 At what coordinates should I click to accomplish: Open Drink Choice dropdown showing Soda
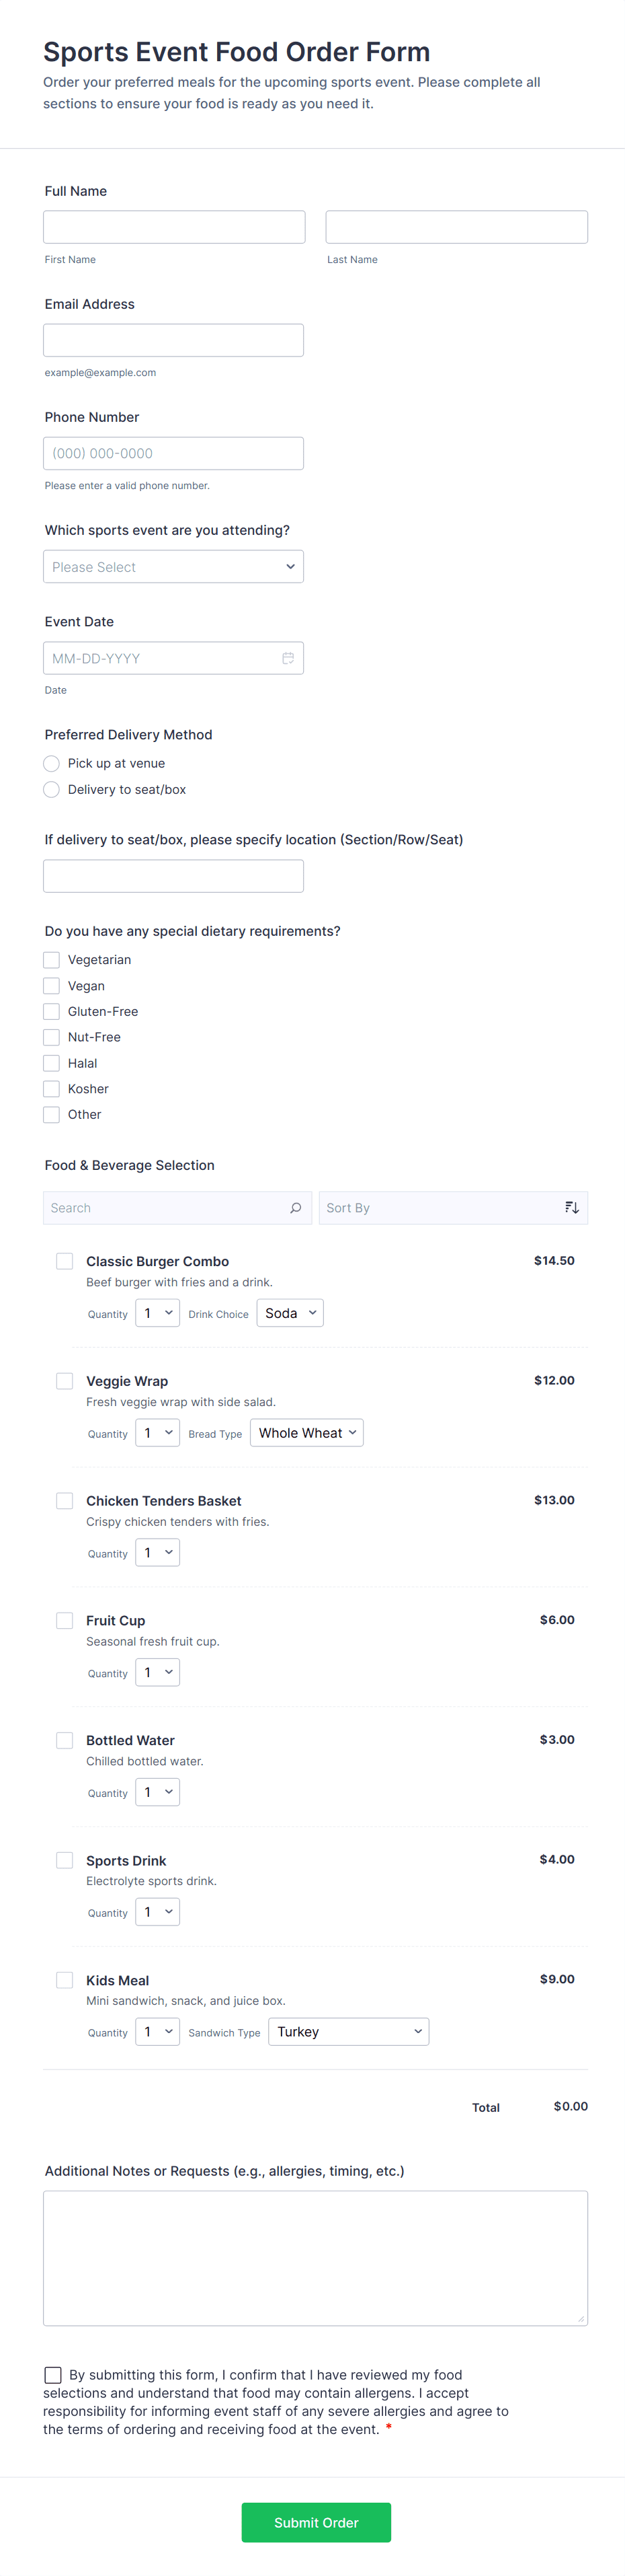(290, 1313)
